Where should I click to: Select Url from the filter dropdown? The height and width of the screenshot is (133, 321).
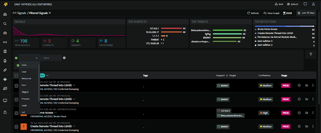28,112
